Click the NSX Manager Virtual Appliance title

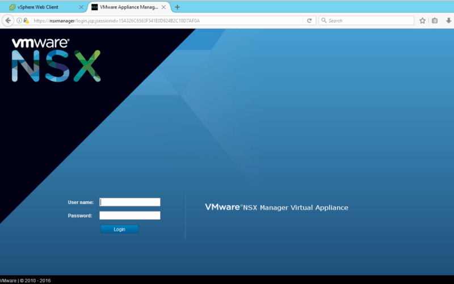(x=276, y=207)
